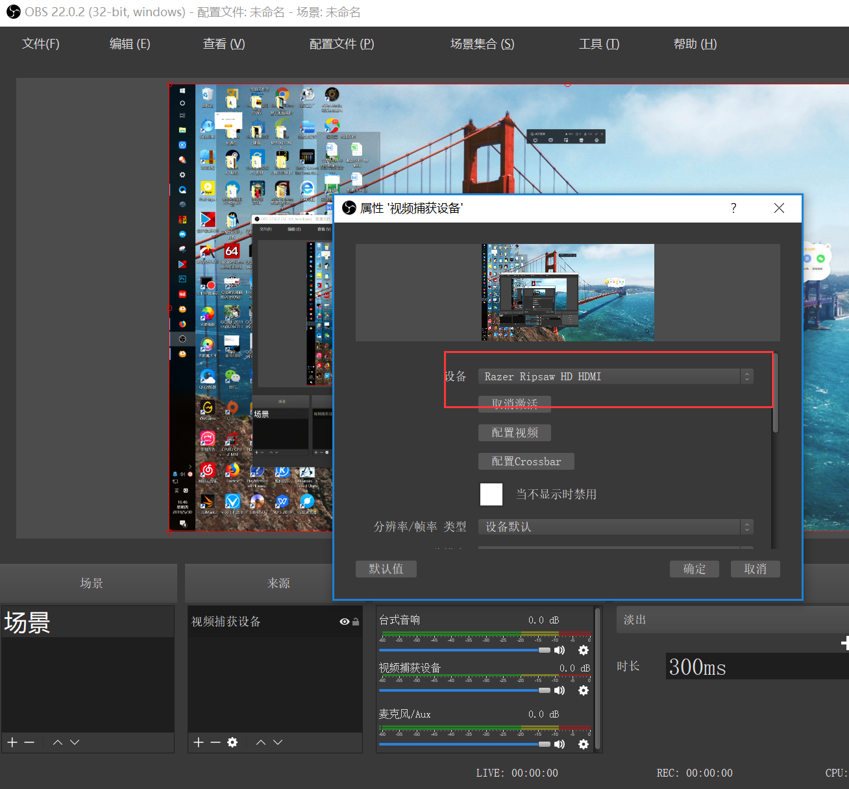Screen dimensions: 849x789
Task: Expand the 分辨率/帧率 类型 dropdown
Action: point(615,527)
